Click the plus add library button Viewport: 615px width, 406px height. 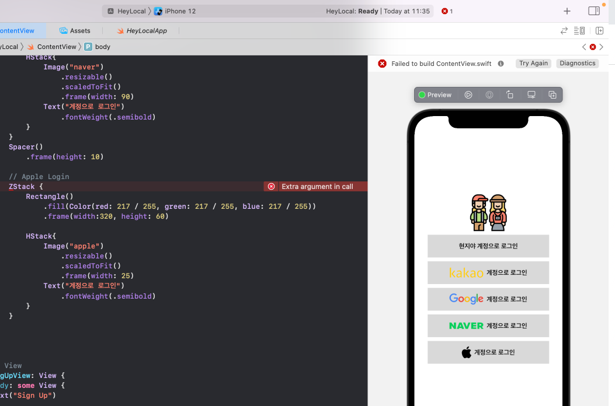(567, 11)
